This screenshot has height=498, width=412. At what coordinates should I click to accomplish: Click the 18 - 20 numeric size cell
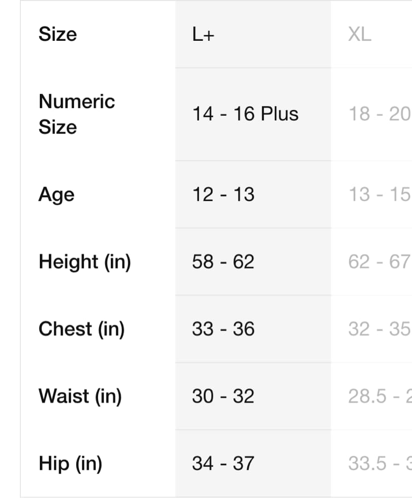(379, 114)
